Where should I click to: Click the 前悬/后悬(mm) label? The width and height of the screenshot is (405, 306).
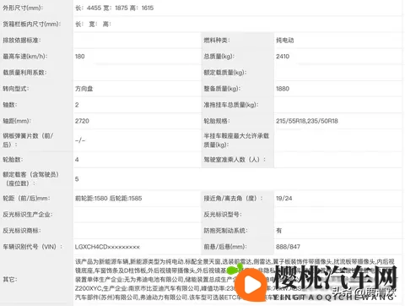[x=225, y=247]
